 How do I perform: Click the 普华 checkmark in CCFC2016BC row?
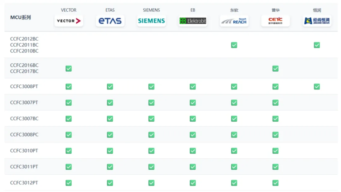pyautogui.click(x=276, y=68)
